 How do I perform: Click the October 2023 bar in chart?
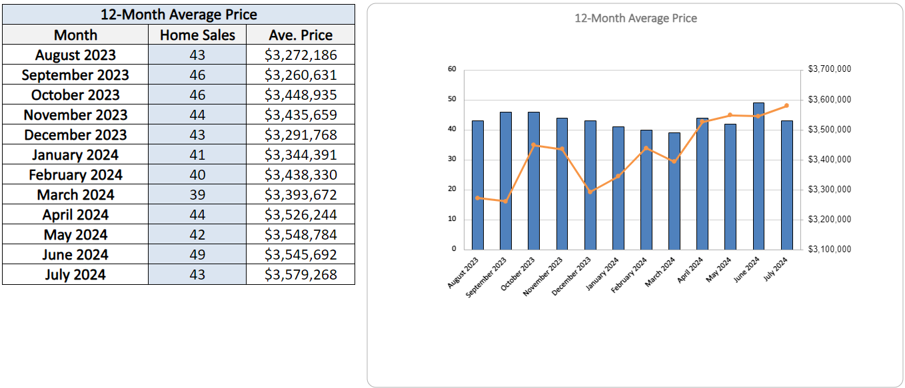tap(534, 180)
